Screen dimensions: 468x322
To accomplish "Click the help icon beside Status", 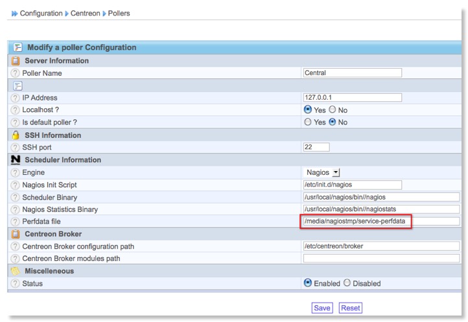I will pyautogui.click(x=16, y=284).
